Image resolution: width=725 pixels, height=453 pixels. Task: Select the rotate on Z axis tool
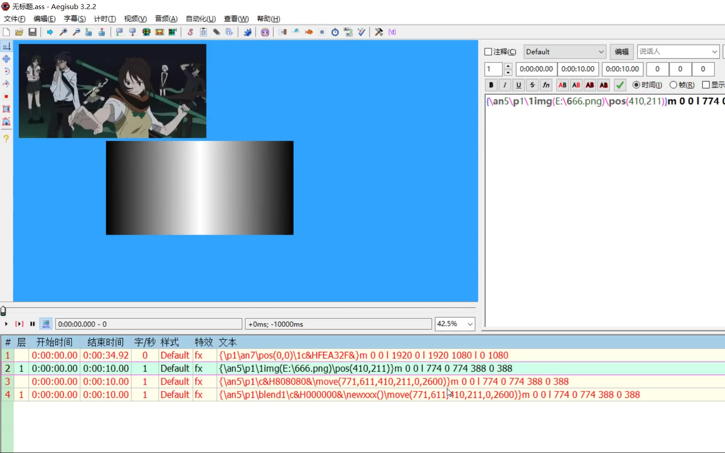pyautogui.click(x=6, y=71)
